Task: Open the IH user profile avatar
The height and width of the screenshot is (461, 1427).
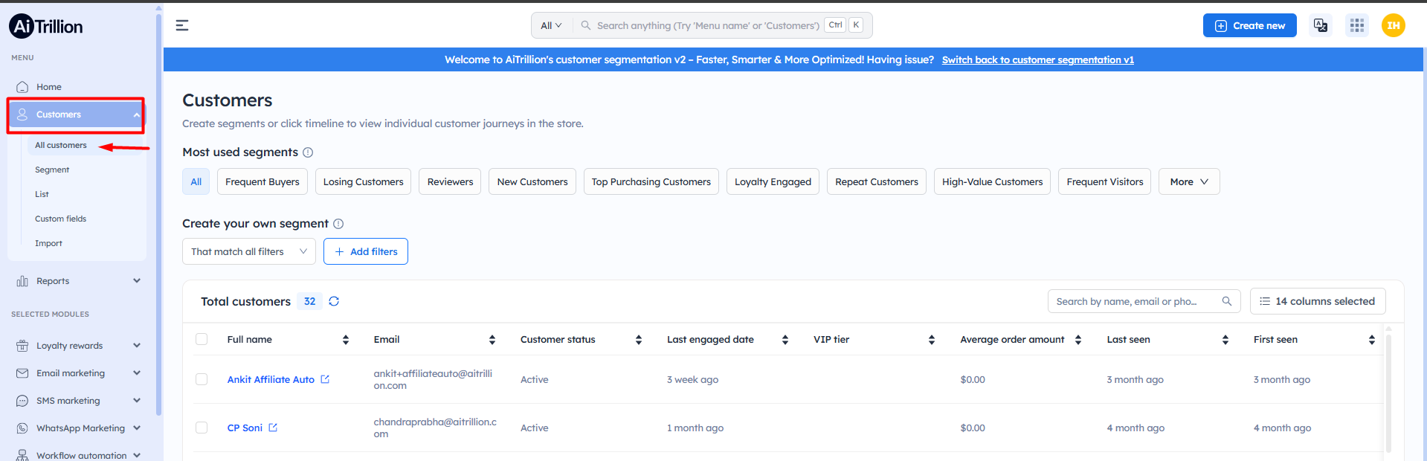Action: (1394, 25)
